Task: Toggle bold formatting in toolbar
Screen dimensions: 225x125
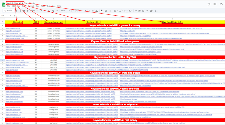Action: [x=85, y=11]
